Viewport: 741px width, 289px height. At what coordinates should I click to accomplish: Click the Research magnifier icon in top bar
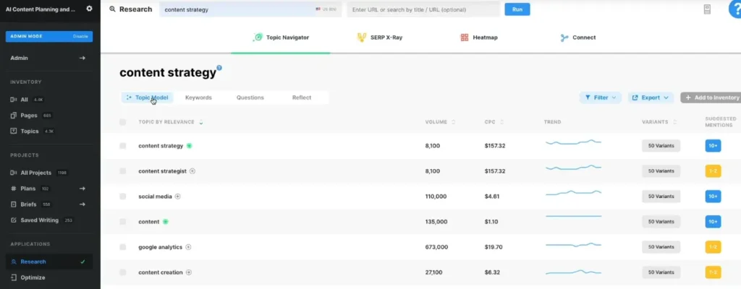click(112, 9)
